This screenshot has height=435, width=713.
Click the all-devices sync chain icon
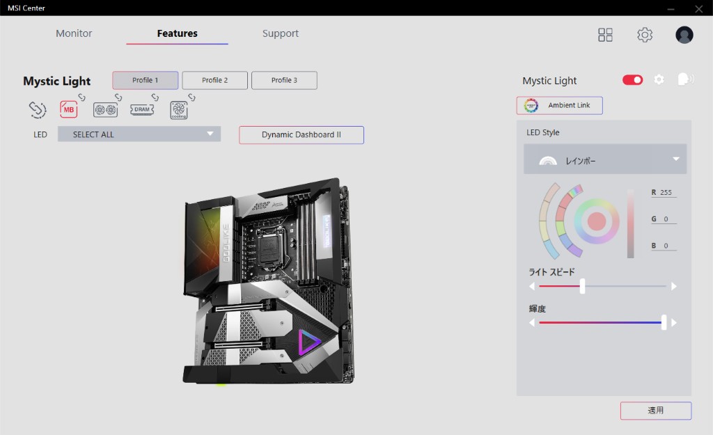click(x=37, y=110)
